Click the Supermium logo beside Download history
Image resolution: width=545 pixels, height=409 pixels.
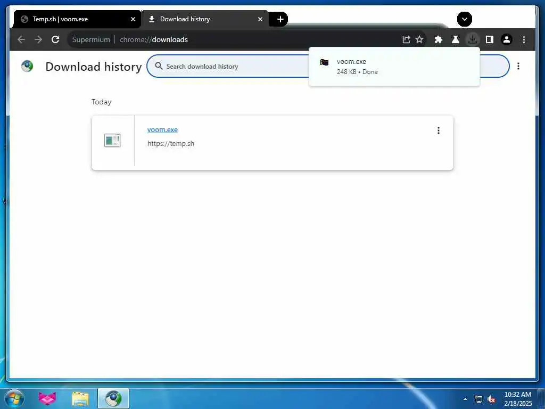27,66
